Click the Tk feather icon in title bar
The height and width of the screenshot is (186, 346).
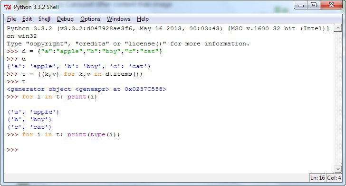point(8,7)
